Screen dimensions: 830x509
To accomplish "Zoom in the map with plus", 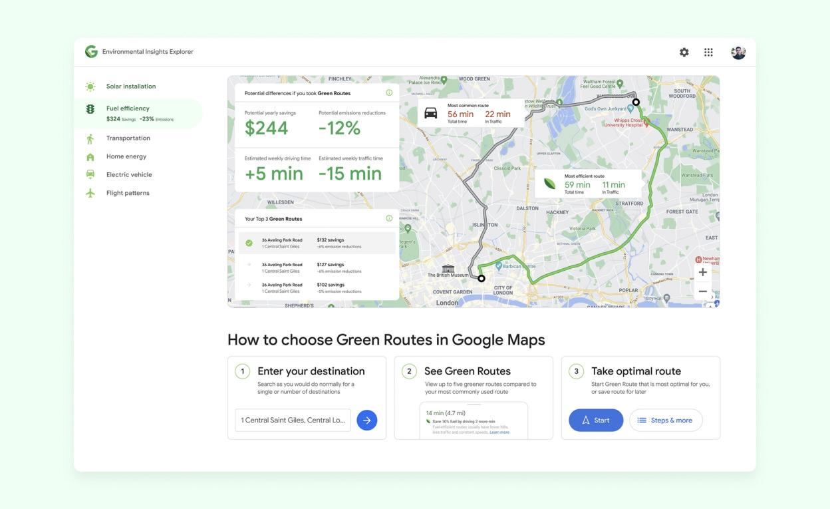I will pyautogui.click(x=702, y=272).
